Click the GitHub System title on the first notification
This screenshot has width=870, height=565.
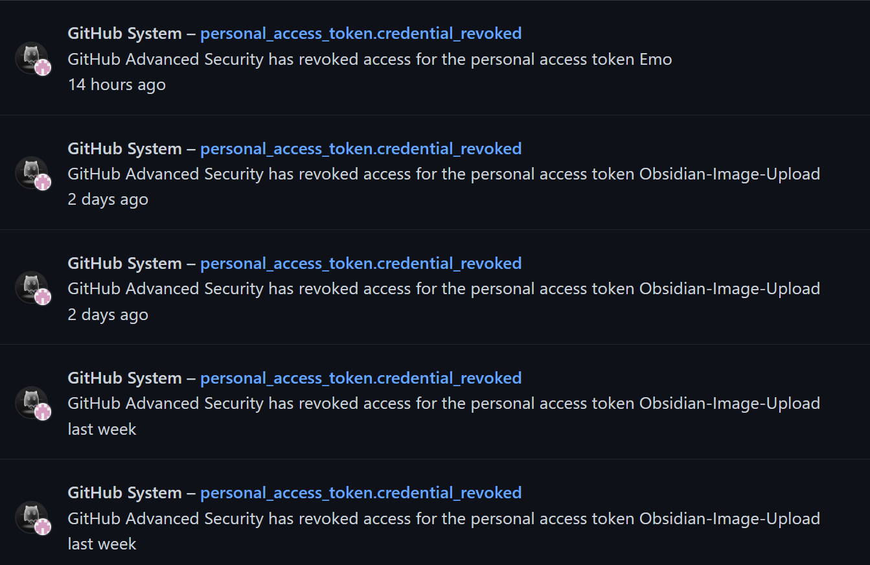point(124,33)
